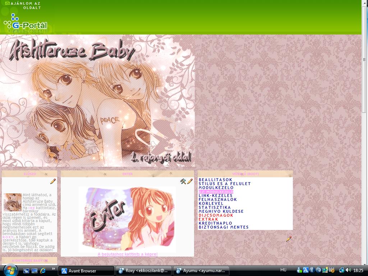Click the Aishiteruze Baby box header title

point(29,261)
